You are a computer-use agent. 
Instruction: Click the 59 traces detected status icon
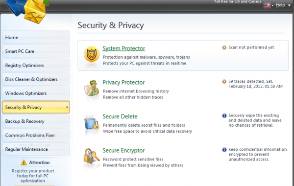pyautogui.click(x=224, y=81)
